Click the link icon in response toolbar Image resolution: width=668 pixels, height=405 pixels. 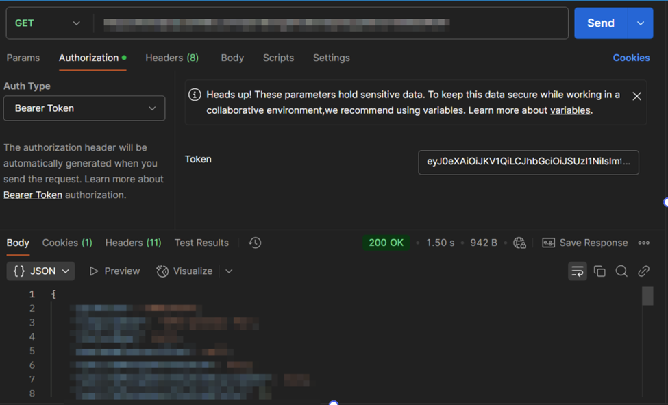(643, 271)
